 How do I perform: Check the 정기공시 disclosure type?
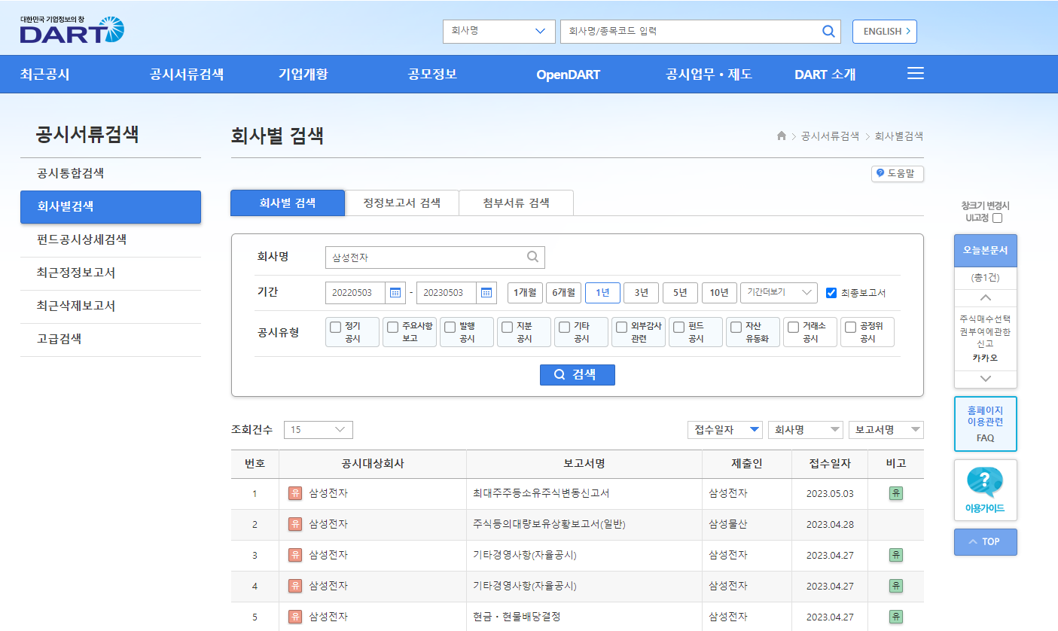click(x=336, y=327)
